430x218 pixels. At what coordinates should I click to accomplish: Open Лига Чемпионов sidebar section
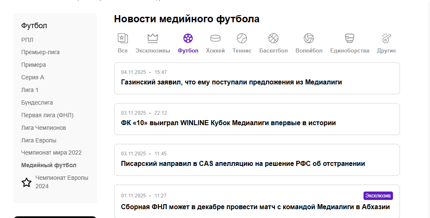(44, 128)
